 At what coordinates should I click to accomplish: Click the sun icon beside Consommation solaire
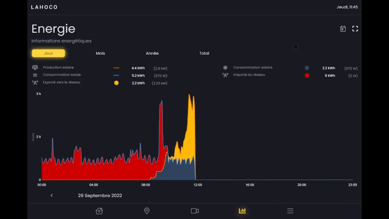225,68
